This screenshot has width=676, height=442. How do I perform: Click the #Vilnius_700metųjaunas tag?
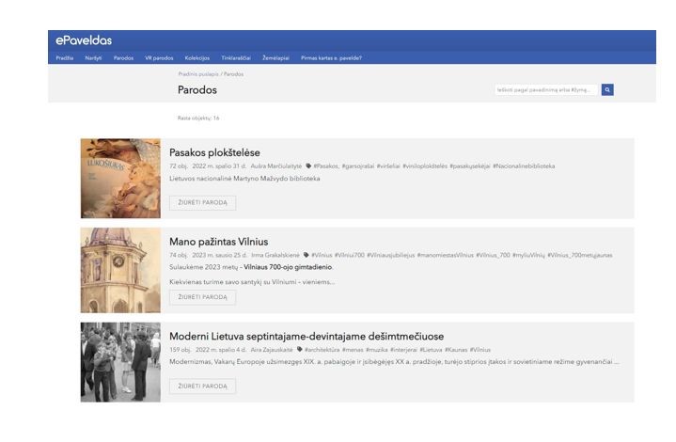pos(580,255)
